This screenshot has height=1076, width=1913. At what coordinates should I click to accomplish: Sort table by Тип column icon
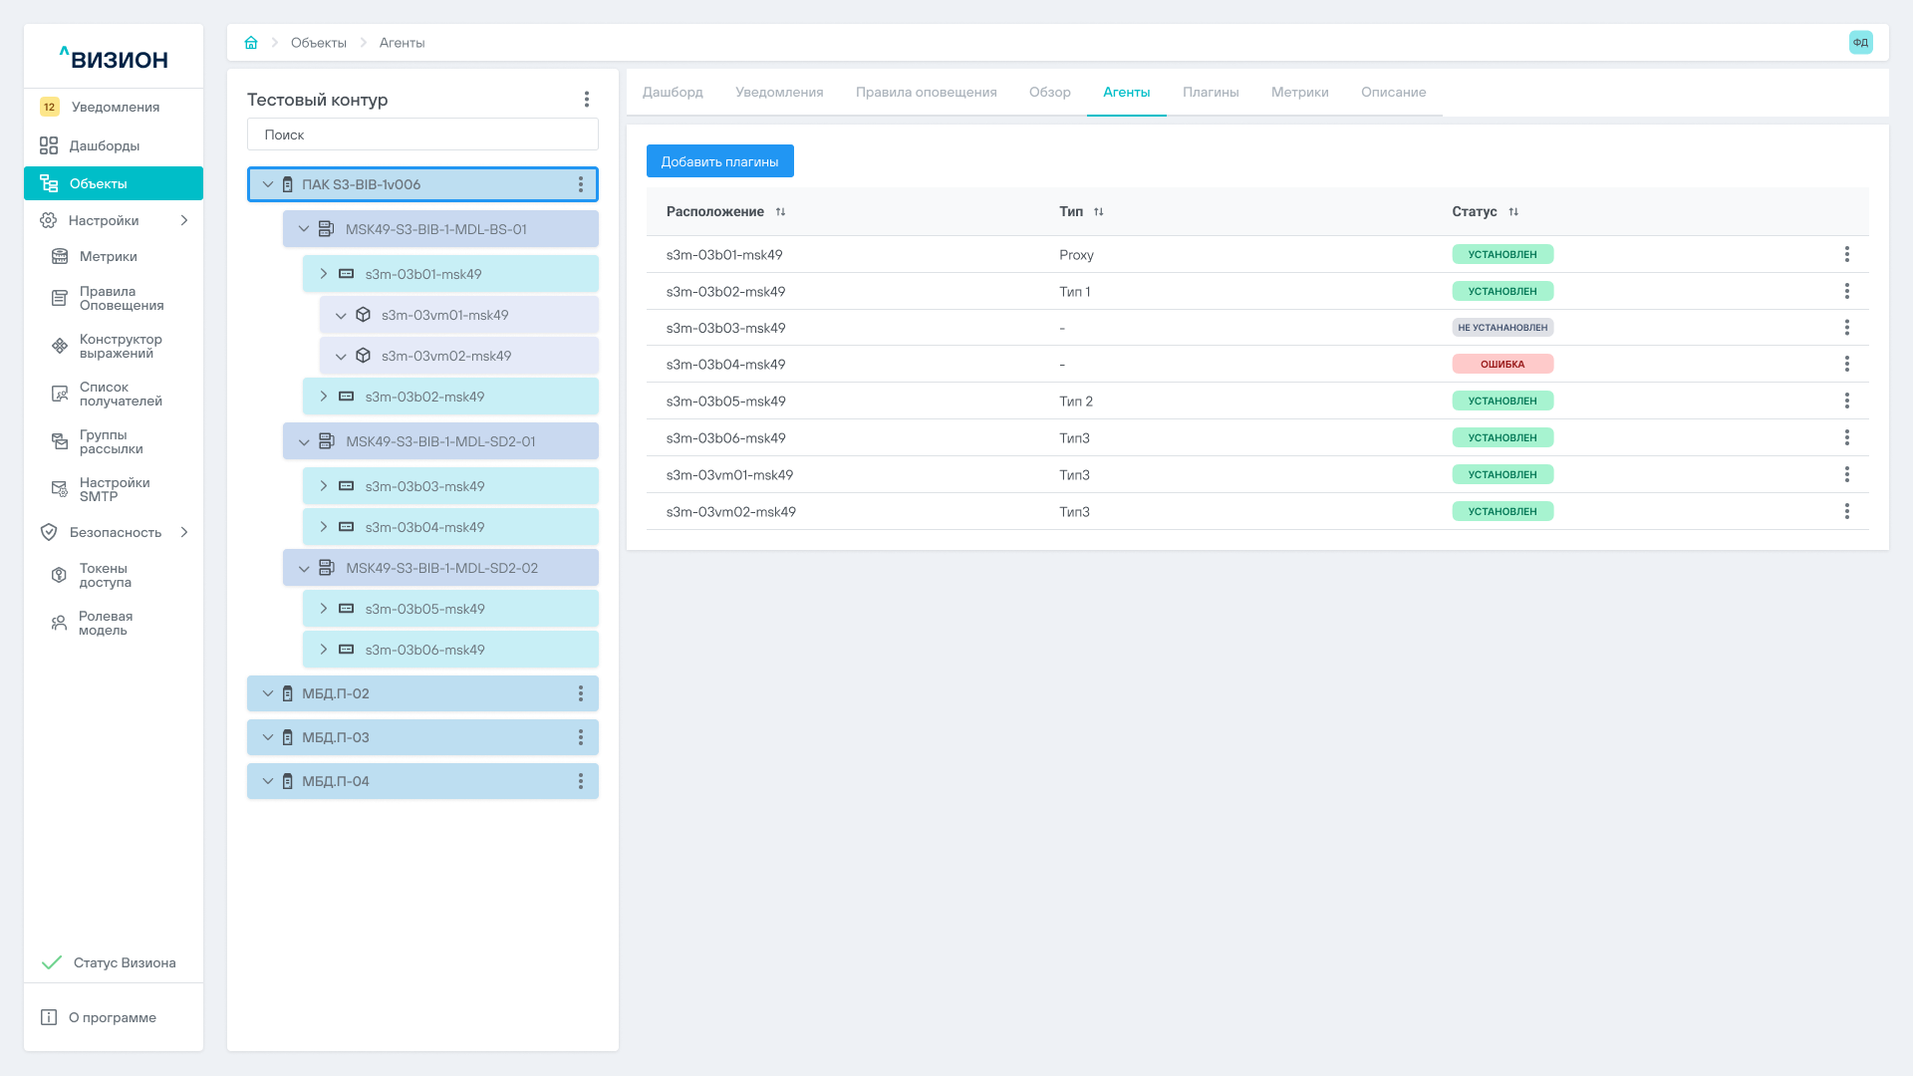(1099, 212)
